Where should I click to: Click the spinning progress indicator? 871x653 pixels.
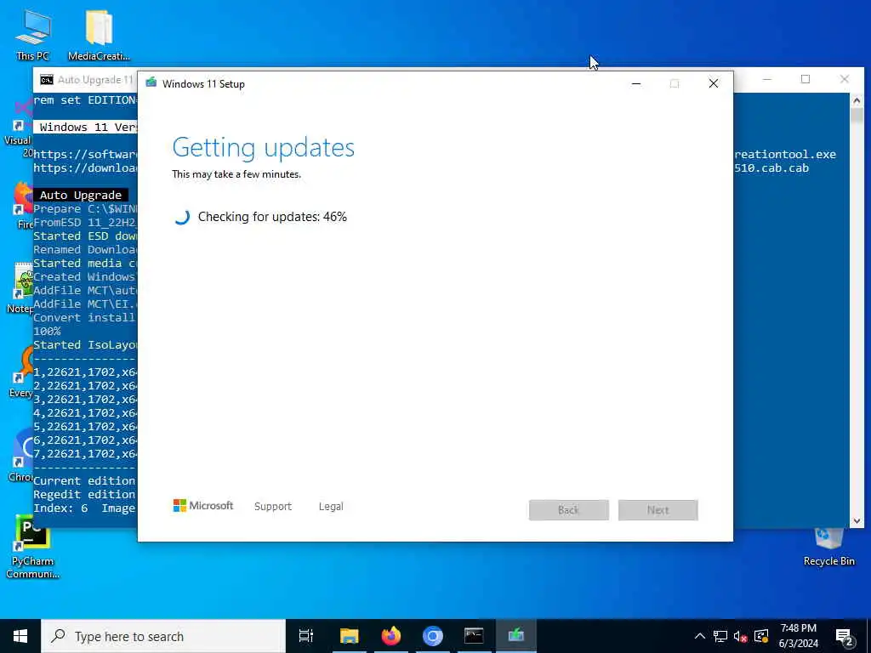pos(182,217)
